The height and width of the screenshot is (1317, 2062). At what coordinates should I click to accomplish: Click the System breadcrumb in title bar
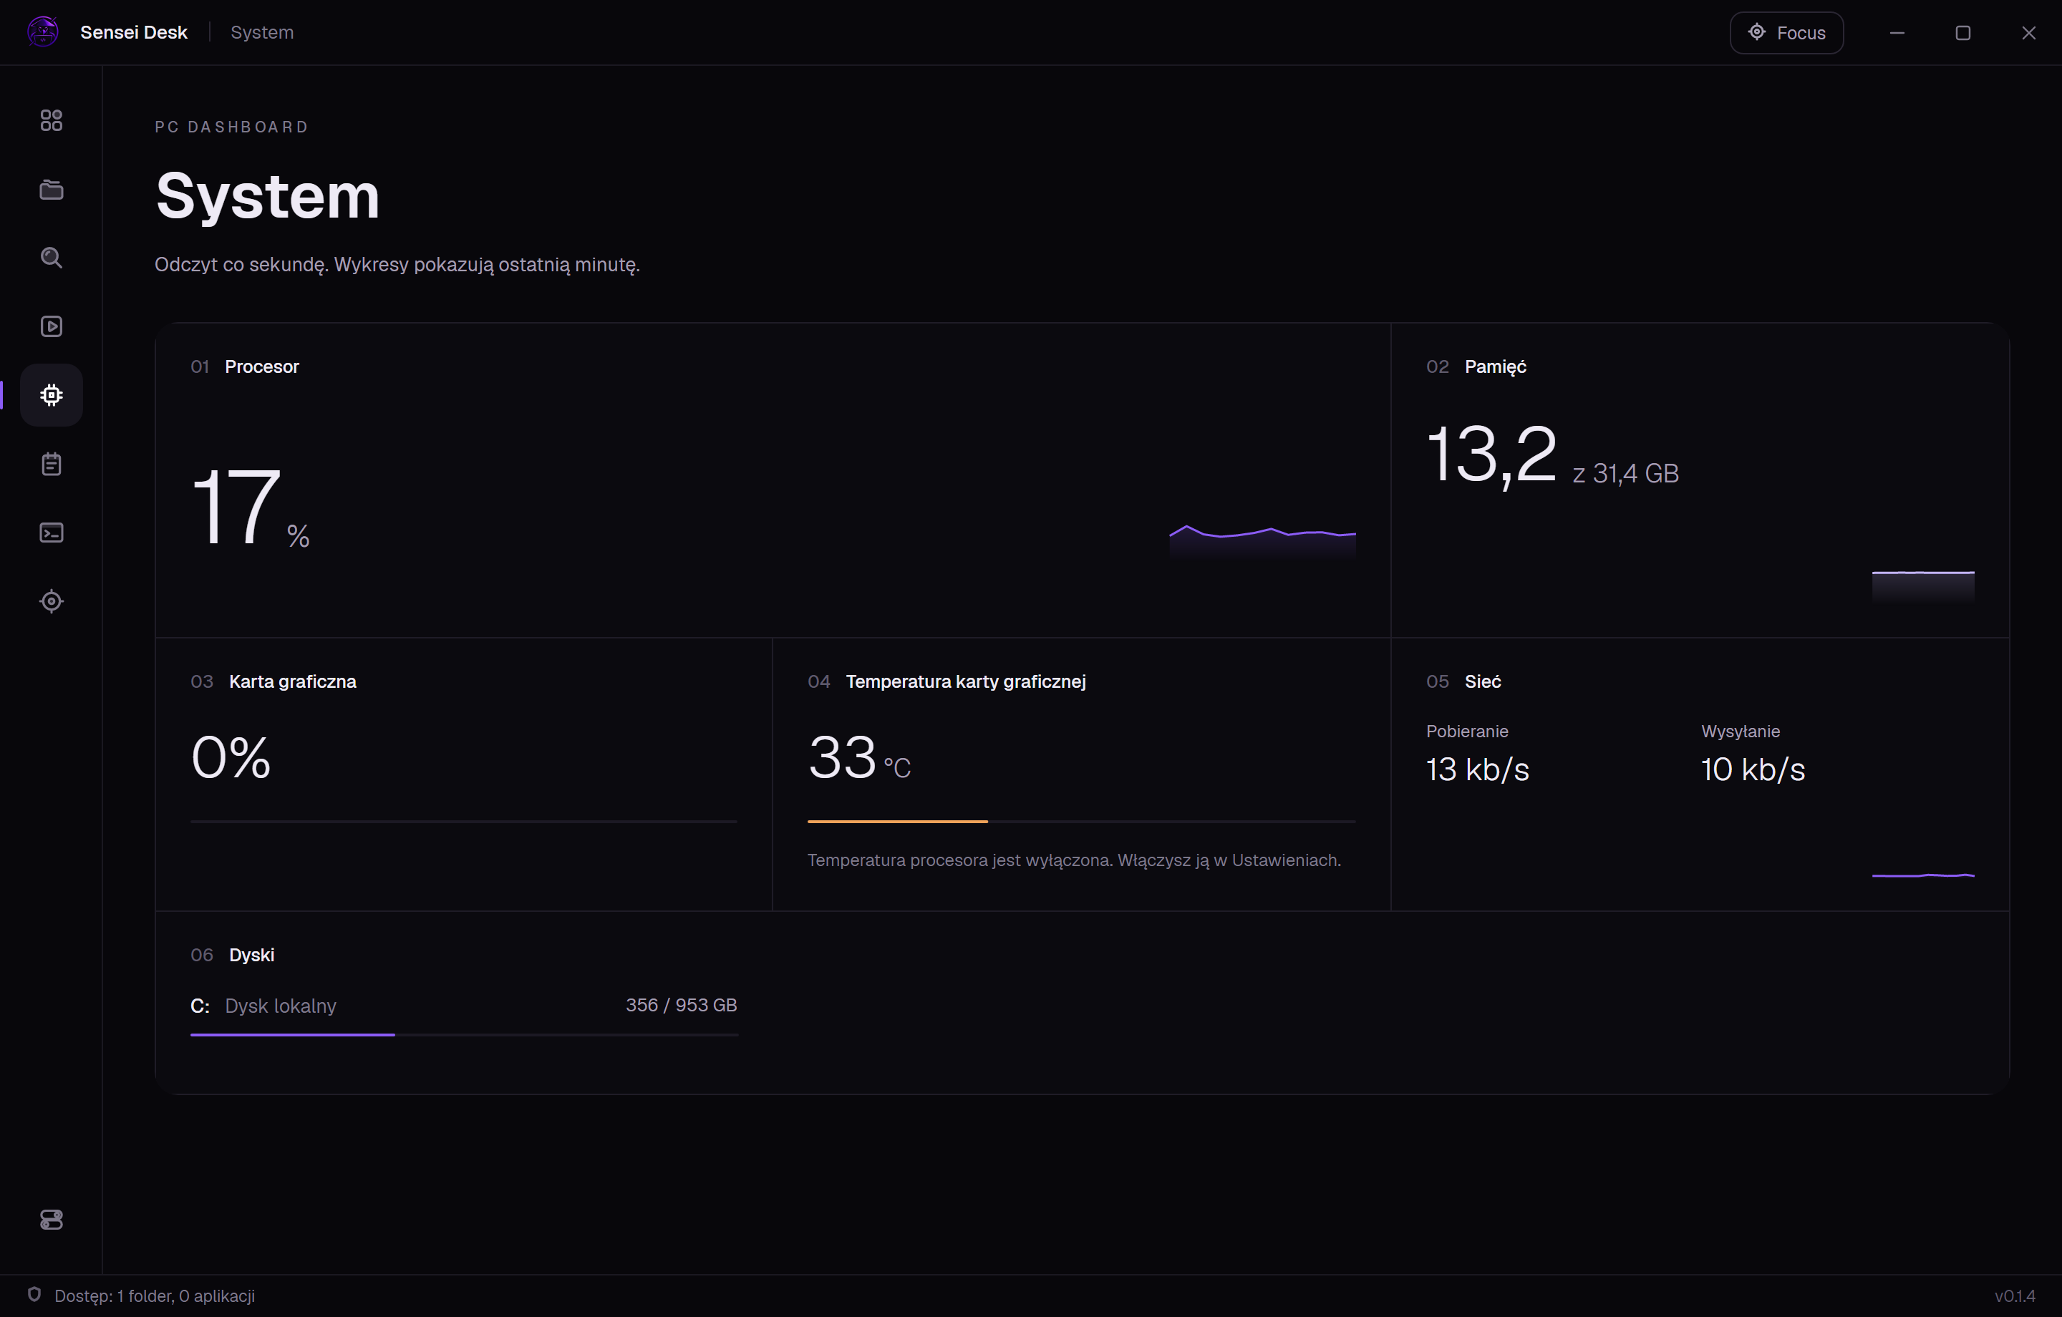point(262,32)
